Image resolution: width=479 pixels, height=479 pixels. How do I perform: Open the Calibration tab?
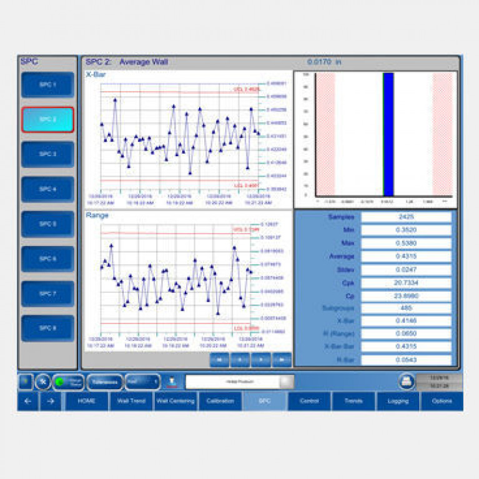220,402
